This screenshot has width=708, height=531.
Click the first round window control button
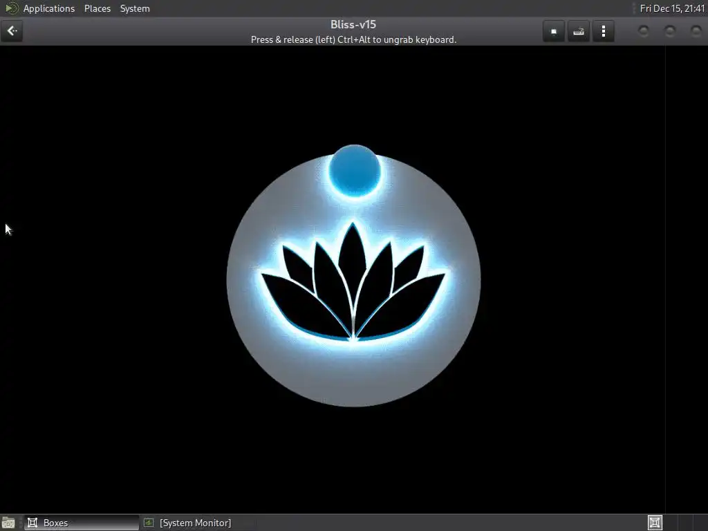pyautogui.click(x=644, y=30)
